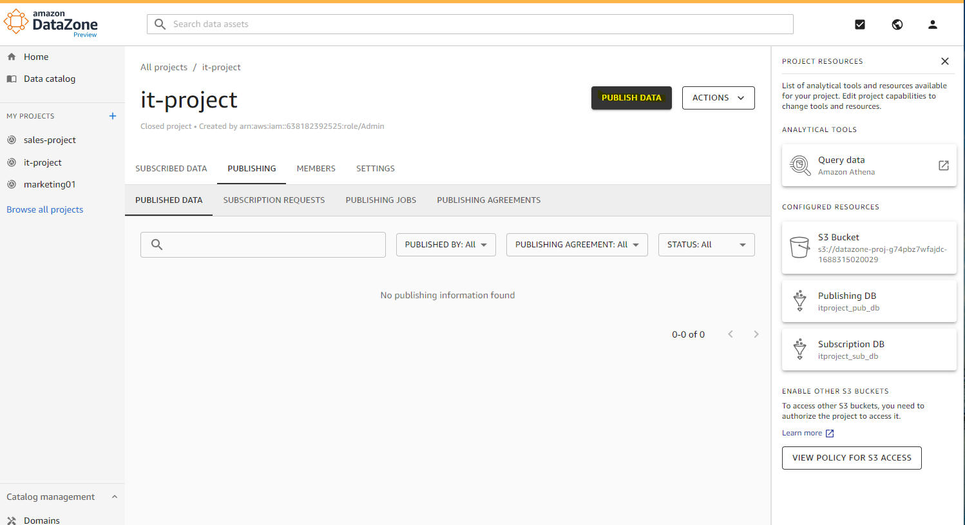Open the user profile icon
Screen dimensions: 965x525
933,24
